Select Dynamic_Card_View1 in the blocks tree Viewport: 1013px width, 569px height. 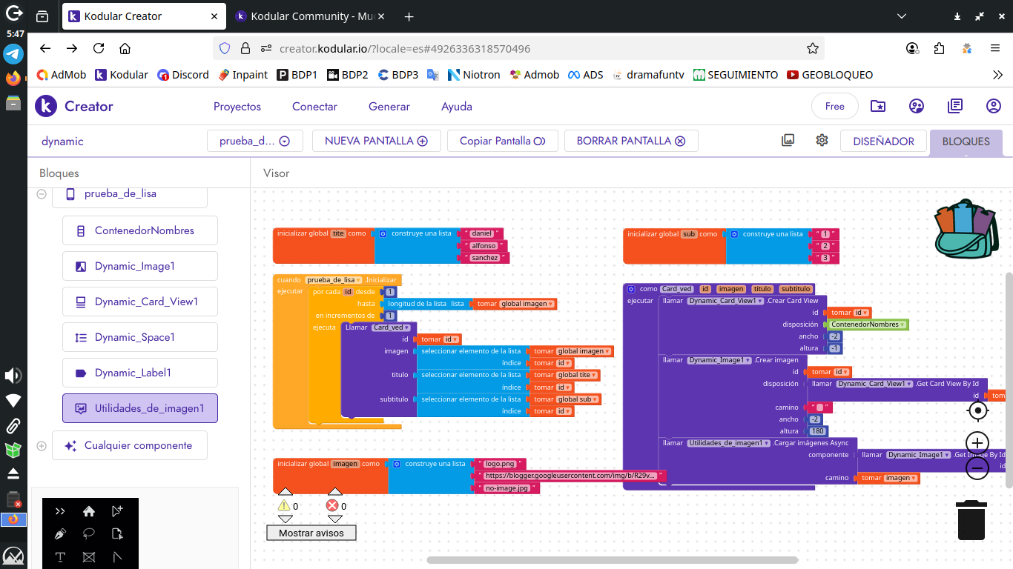(140, 302)
